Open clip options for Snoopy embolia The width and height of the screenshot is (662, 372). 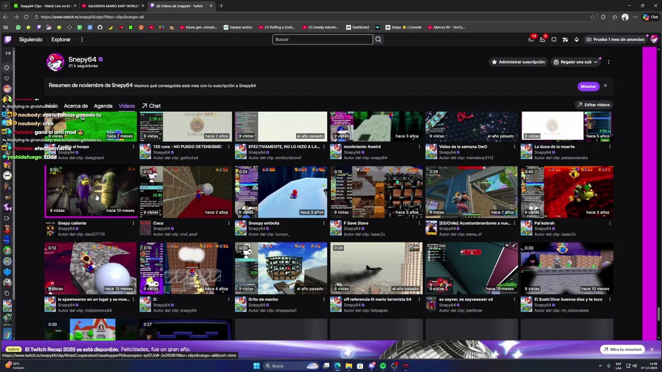pyautogui.click(x=324, y=223)
